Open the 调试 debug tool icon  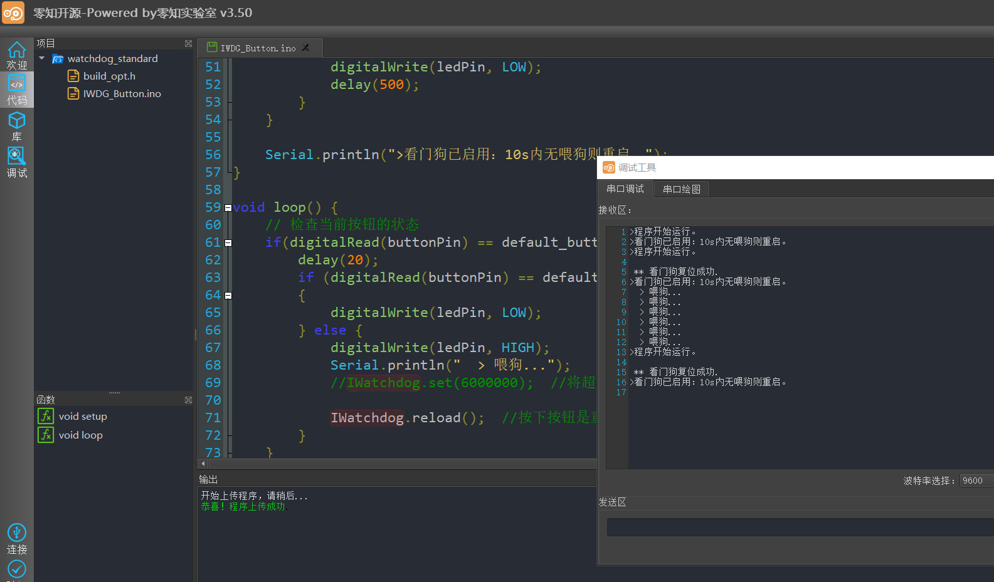(16, 162)
